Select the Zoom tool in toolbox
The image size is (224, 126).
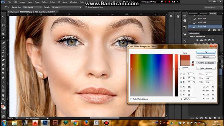pyautogui.click(x=3, y=99)
